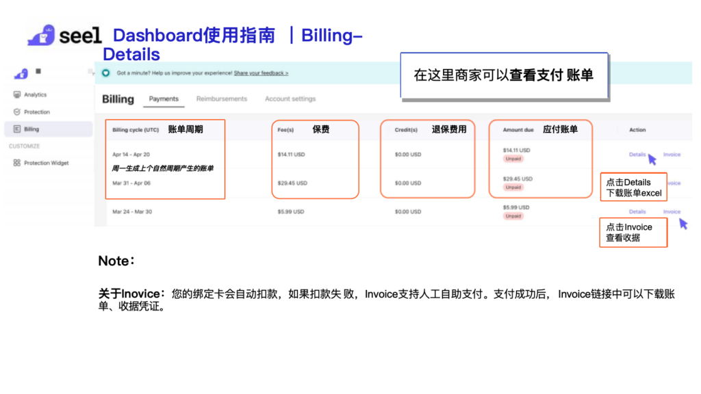Click the heart icon in the feedback banner
Image resolution: width=701 pixels, height=394 pixels.
coord(106,73)
